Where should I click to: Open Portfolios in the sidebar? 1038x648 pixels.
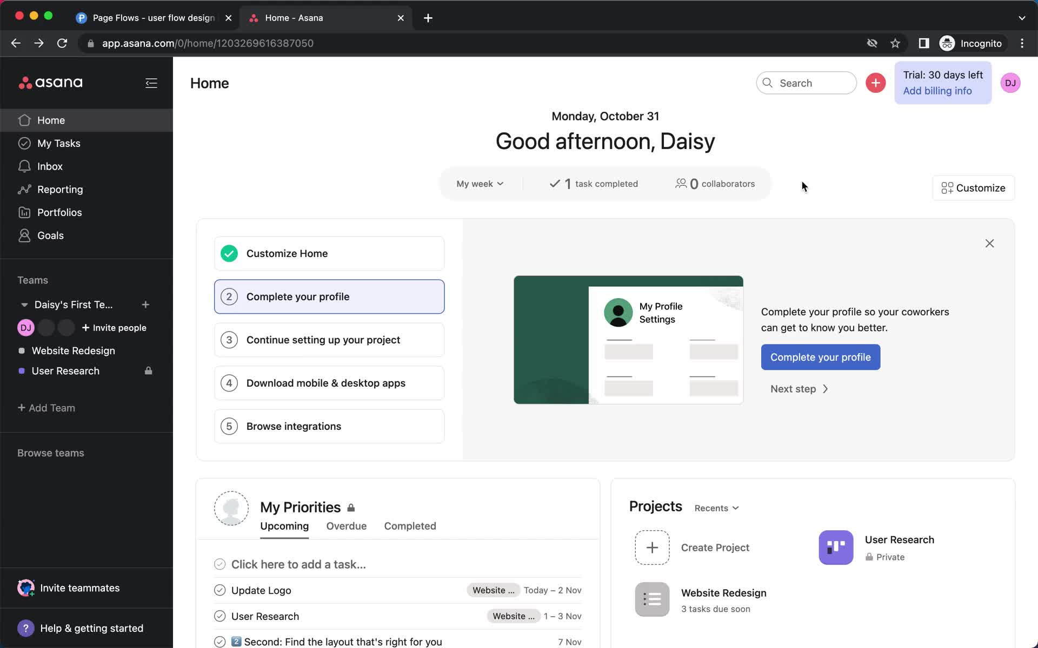(x=86, y=213)
